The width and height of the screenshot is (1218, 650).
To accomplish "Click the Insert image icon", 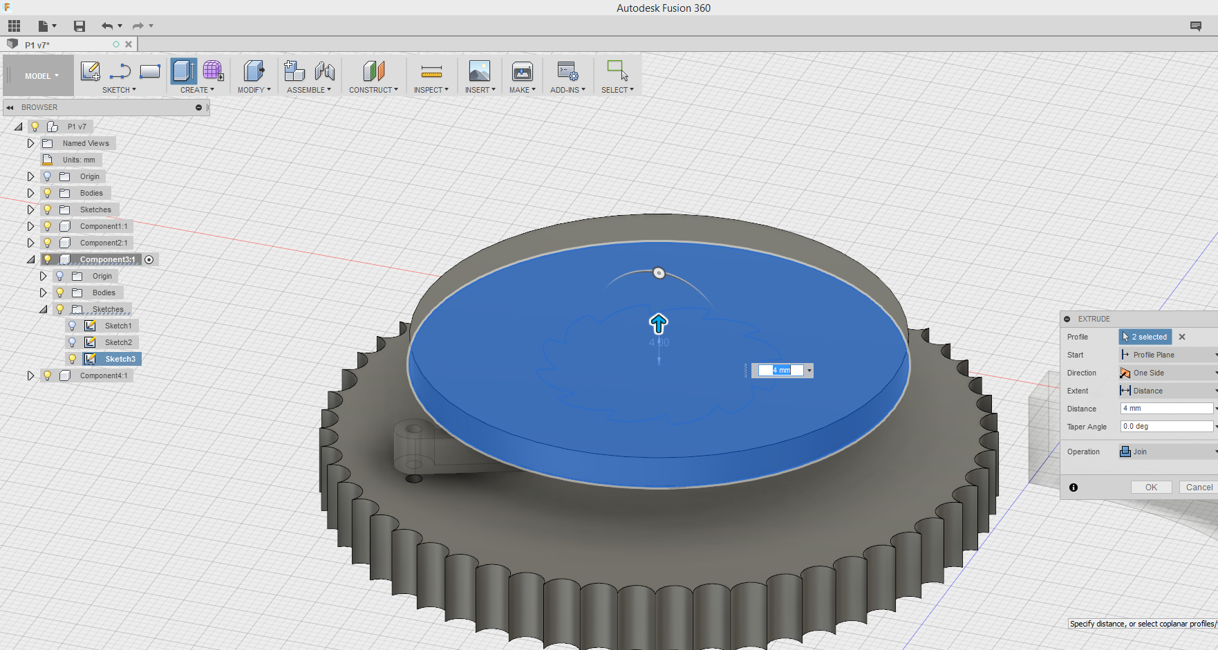I will pyautogui.click(x=480, y=71).
